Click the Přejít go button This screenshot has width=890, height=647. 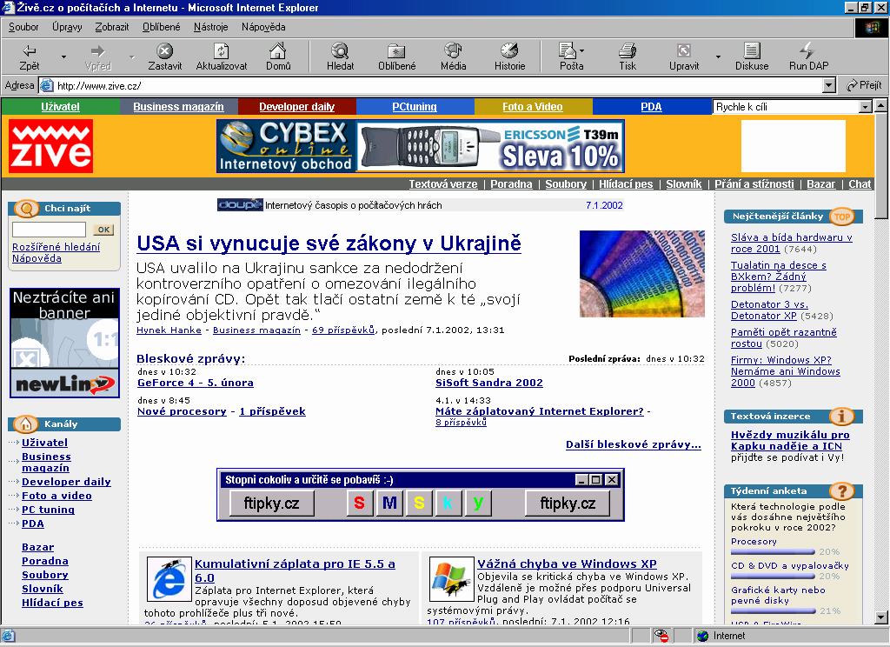click(864, 85)
